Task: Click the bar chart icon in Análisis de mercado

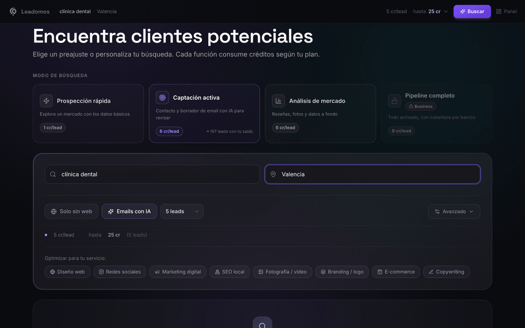Action: click(x=278, y=101)
